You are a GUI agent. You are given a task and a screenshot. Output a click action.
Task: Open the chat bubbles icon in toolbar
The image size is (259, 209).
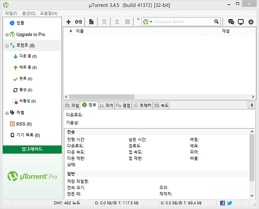(x=231, y=22)
